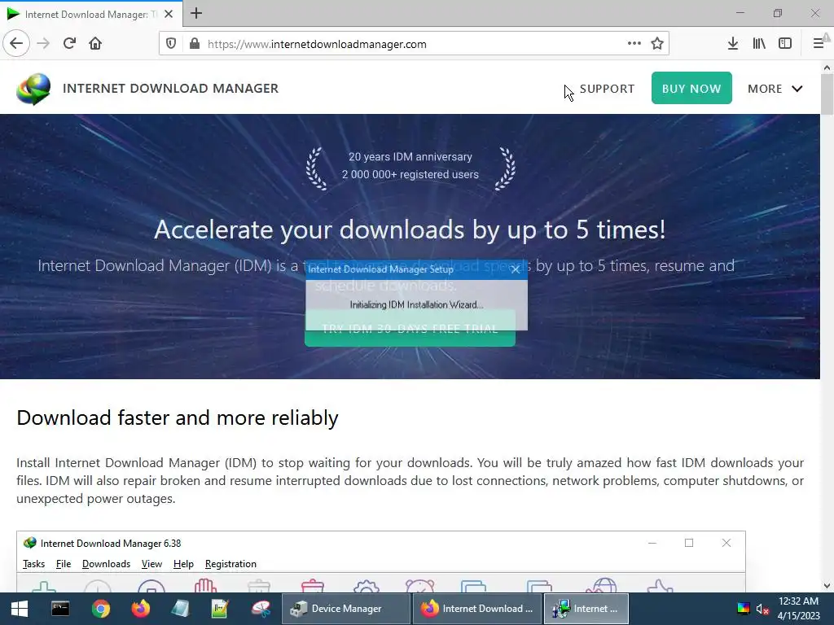Close the Internet Download Manager Setup dialog

[x=516, y=269]
